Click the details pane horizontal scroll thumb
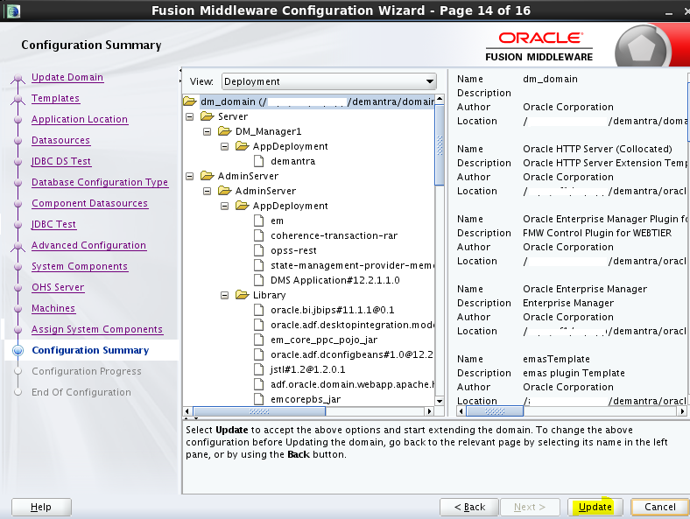The width and height of the screenshot is (690, 519). 495,411
